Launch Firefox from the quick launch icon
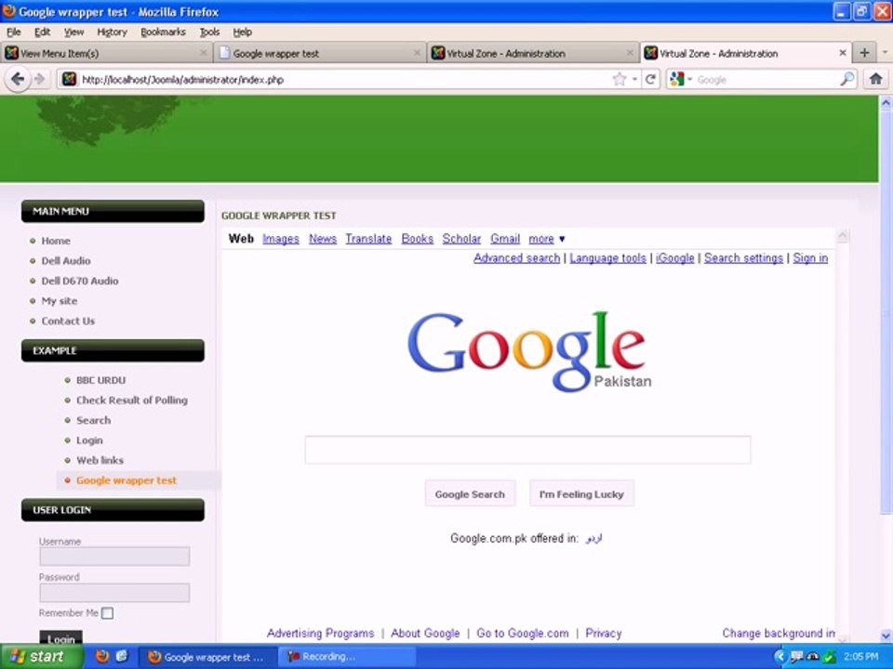 coord(102,657)
